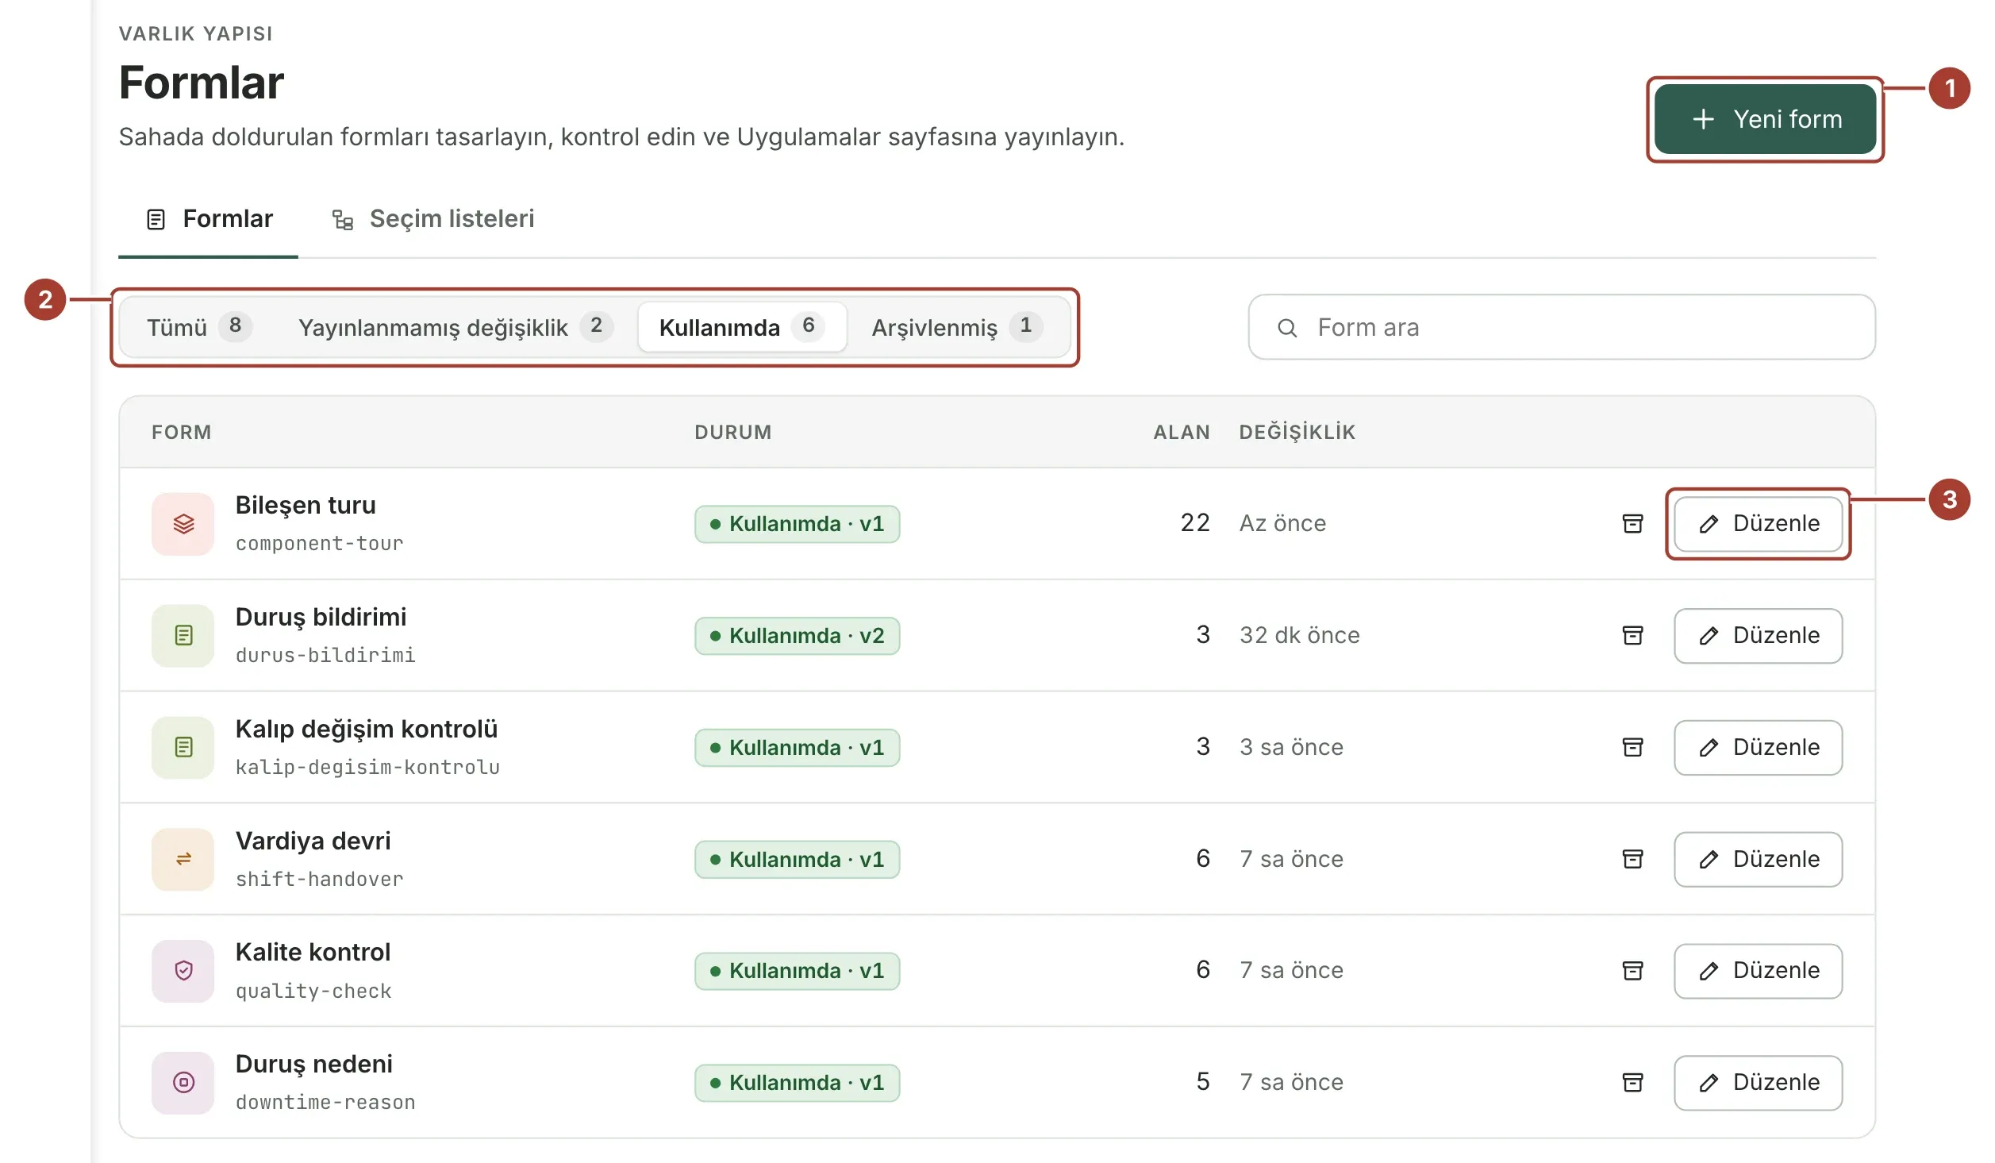Archive the Kalite kontrol form
The image size is (1995, 1163).
point(1632,970)
